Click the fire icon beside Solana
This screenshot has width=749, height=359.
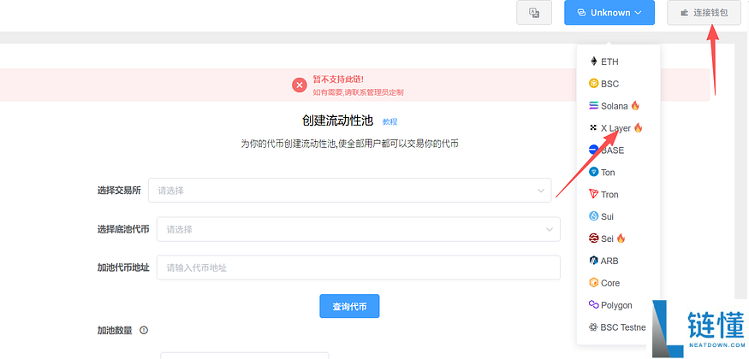635,106
